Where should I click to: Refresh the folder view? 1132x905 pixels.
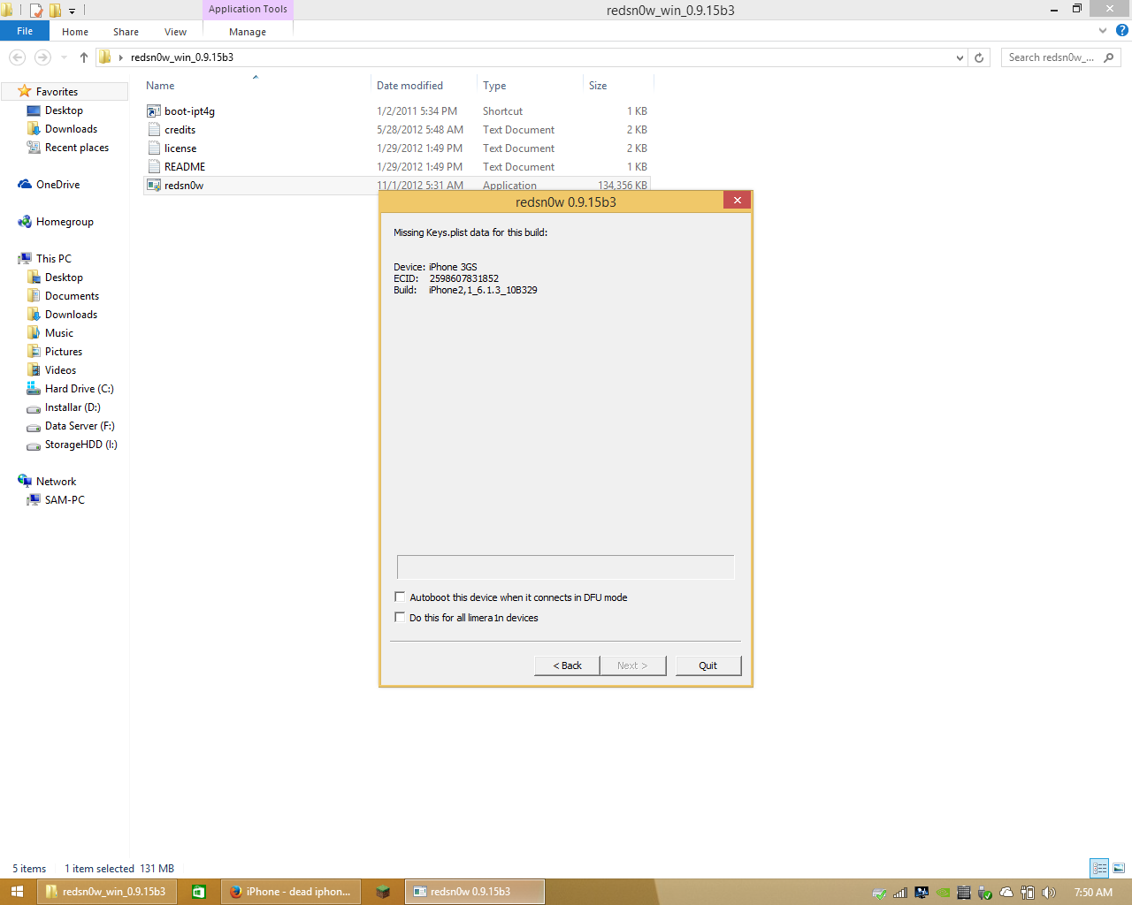(979, 57)
